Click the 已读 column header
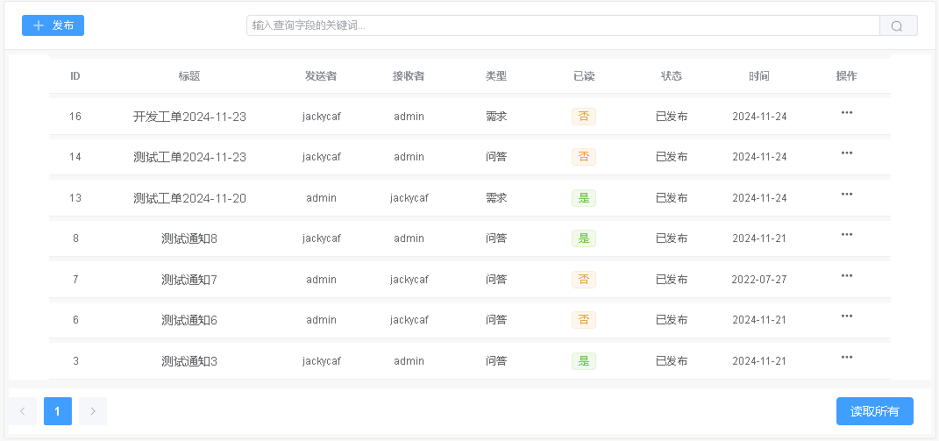 [583, 76]
